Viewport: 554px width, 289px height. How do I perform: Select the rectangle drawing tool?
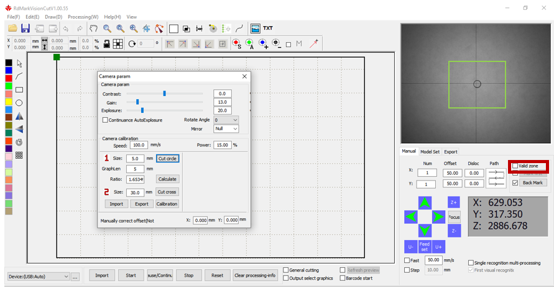pos(19,90)
